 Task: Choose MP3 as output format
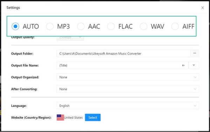pos(50,26)
